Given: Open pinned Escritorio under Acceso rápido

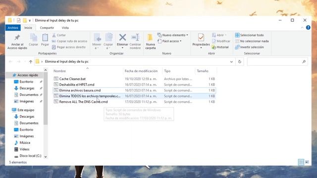Looking at the screenshot, I should 26,82.
